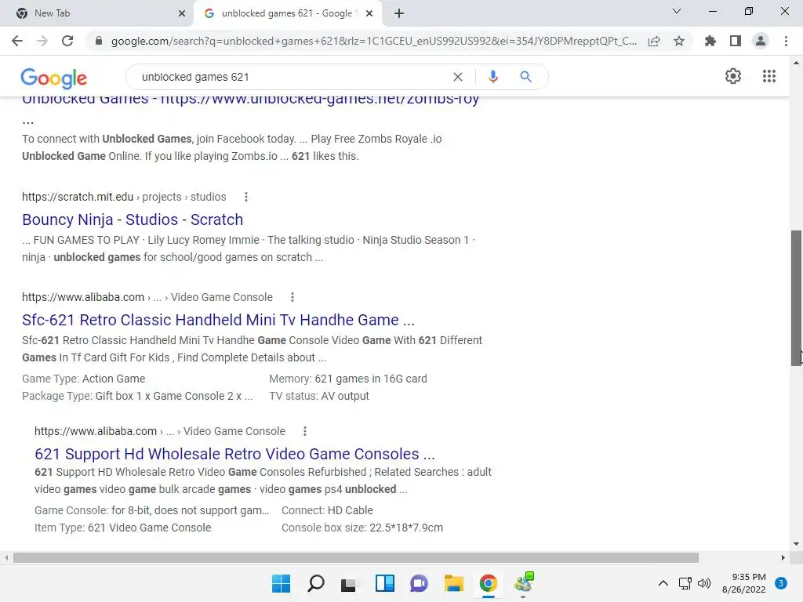Screen dimensions: 803x602
Task: Open more options for Sfc-621 alibaba result
Action: [x=292, y=297]
